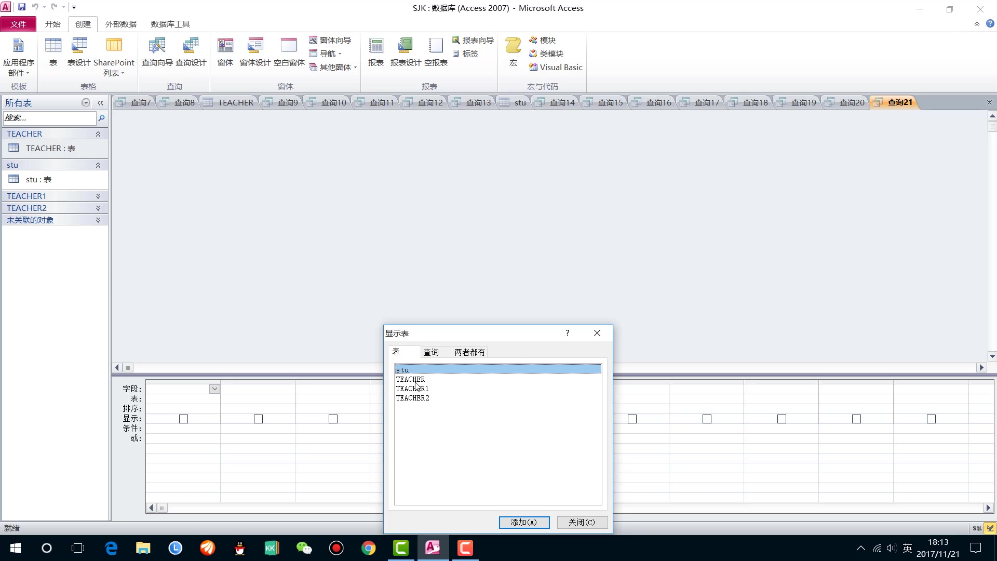Insert a Module (模块)
The width and height of the screenshot is (997, 561).
click(542, 40)
